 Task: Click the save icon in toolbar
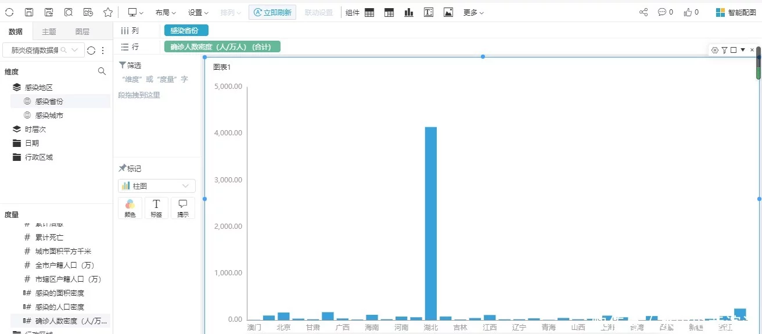click(29, 12)
